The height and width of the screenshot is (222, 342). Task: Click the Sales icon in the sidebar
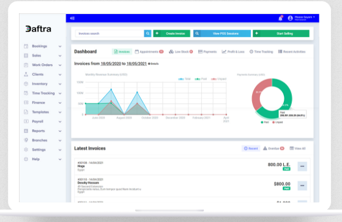26,56
